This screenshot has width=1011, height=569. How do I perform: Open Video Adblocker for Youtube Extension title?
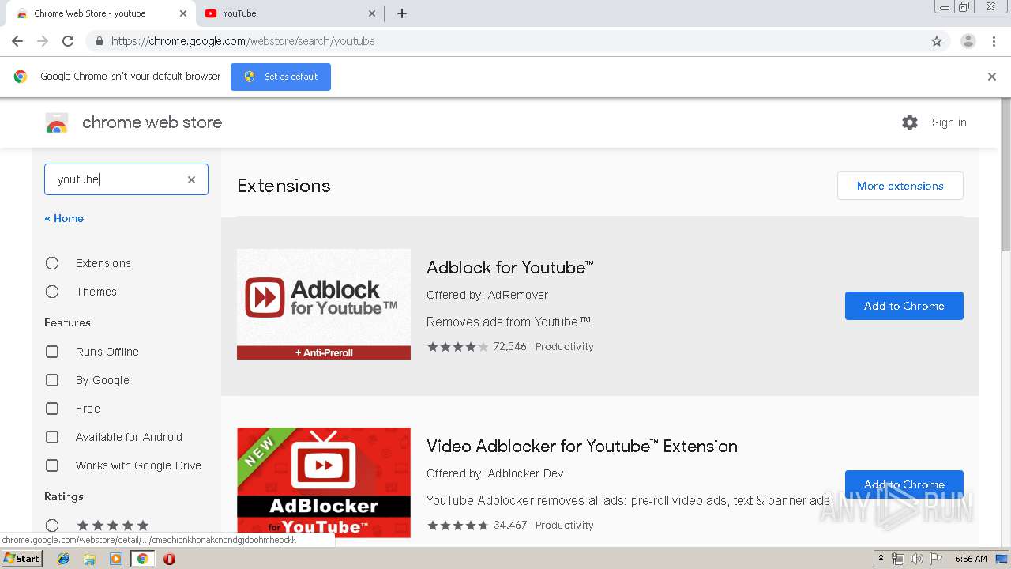pyautogui.click(x=582, y=447)
